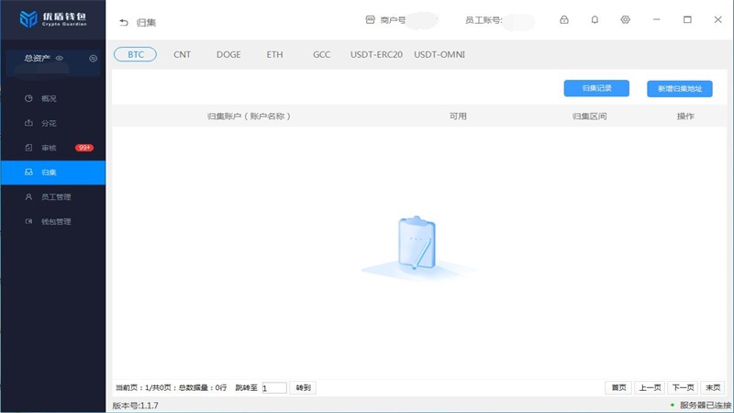This screenshot has width=734, height=413.
Task: Click the lock icon in the top bar
Action: (564, 20)
